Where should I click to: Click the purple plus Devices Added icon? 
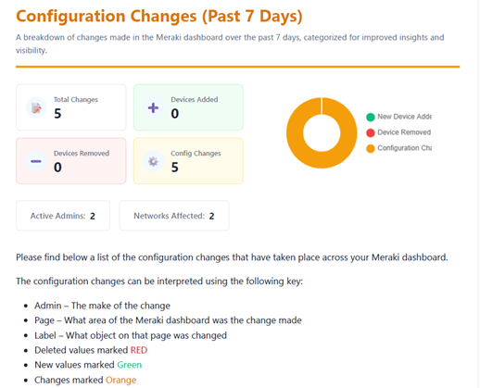click(x=153, y=107)
